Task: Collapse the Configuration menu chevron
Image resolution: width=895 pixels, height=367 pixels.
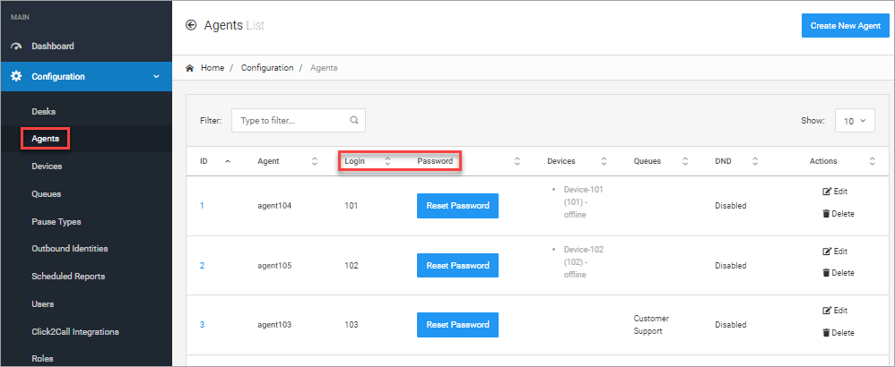Action: pos(156,76)
